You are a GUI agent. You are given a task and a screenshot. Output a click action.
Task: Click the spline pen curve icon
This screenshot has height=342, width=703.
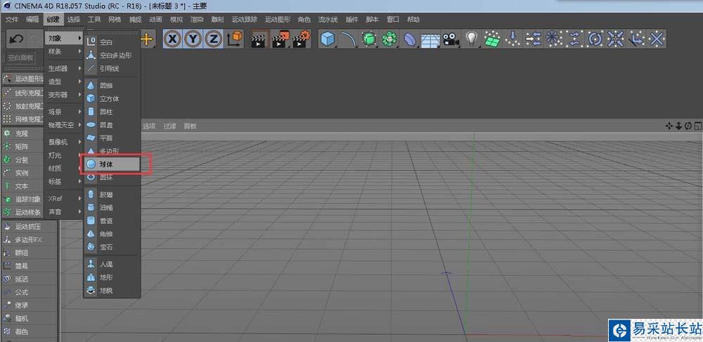[x=348, y=39]
